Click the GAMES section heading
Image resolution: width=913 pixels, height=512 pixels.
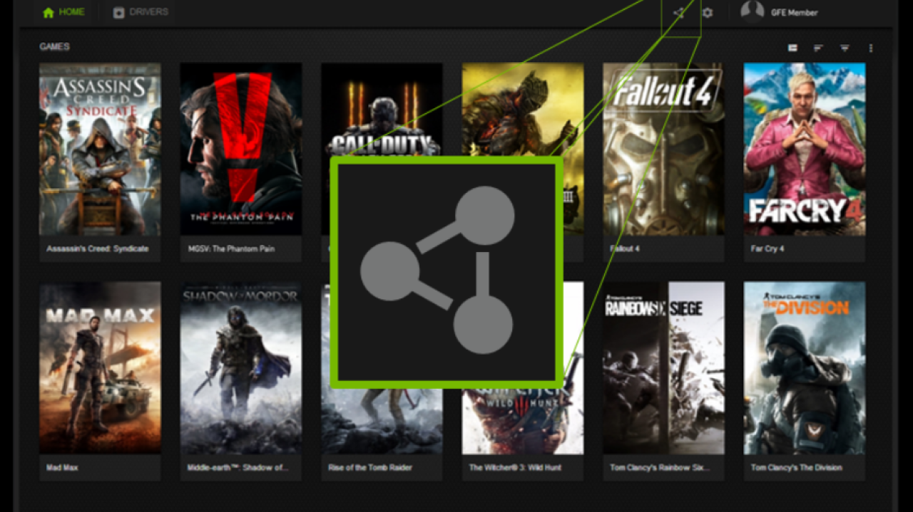click(x=54, y=47)
